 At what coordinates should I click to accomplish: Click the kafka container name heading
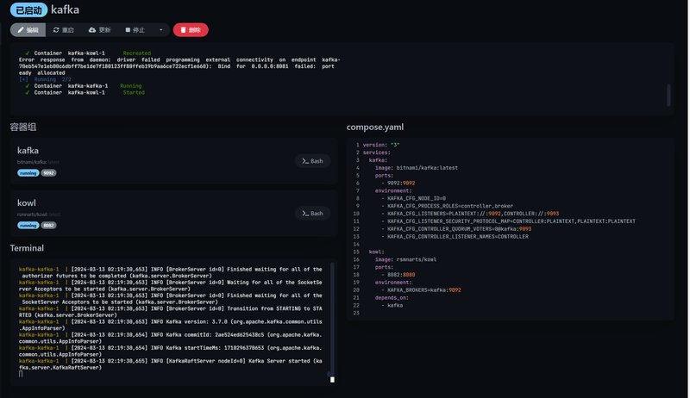coord(28,150)
